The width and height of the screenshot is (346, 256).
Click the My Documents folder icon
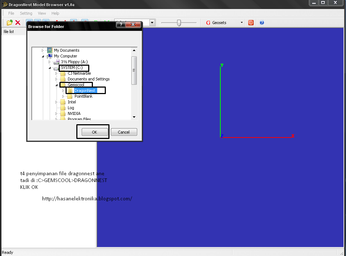(50, 50)
